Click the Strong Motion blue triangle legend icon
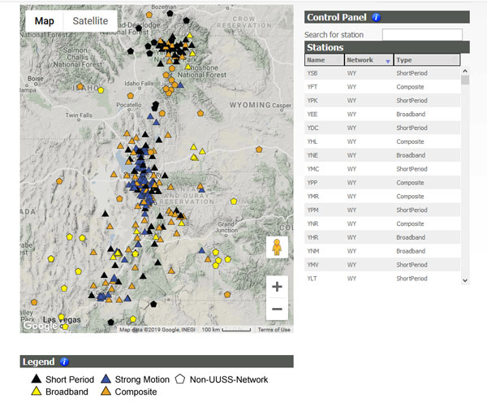 [x=106, y=379]
